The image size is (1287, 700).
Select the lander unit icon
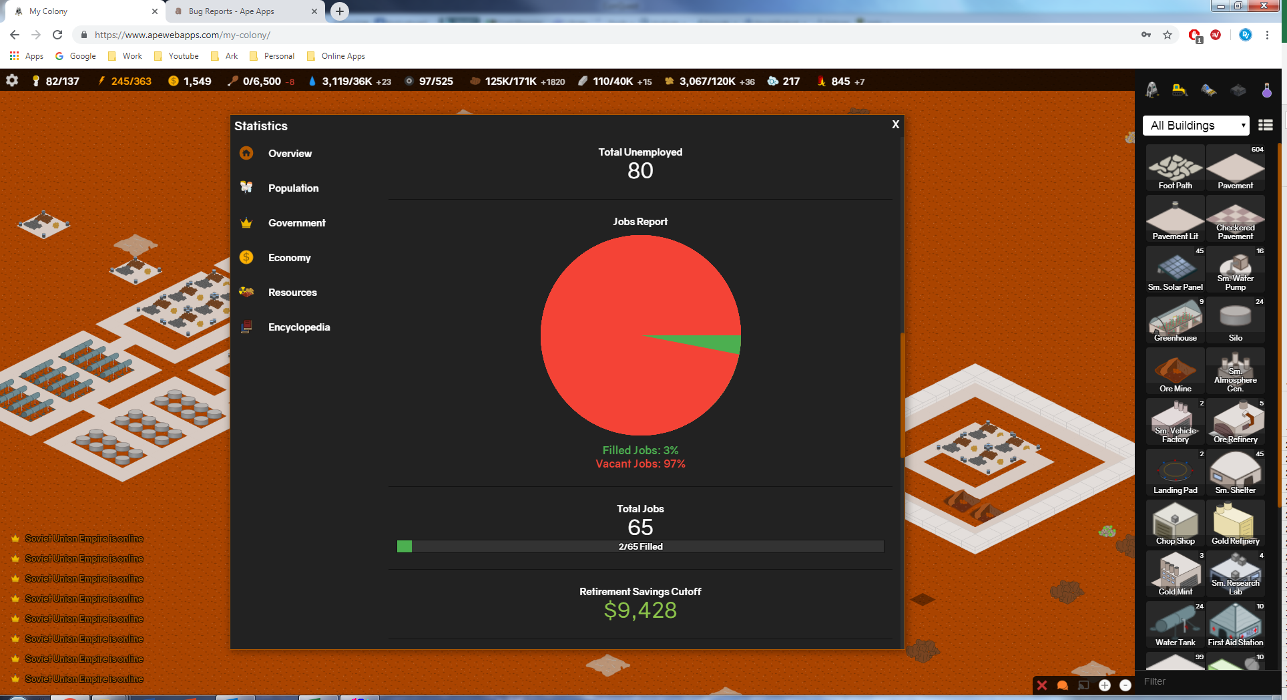pos(1152,90)
